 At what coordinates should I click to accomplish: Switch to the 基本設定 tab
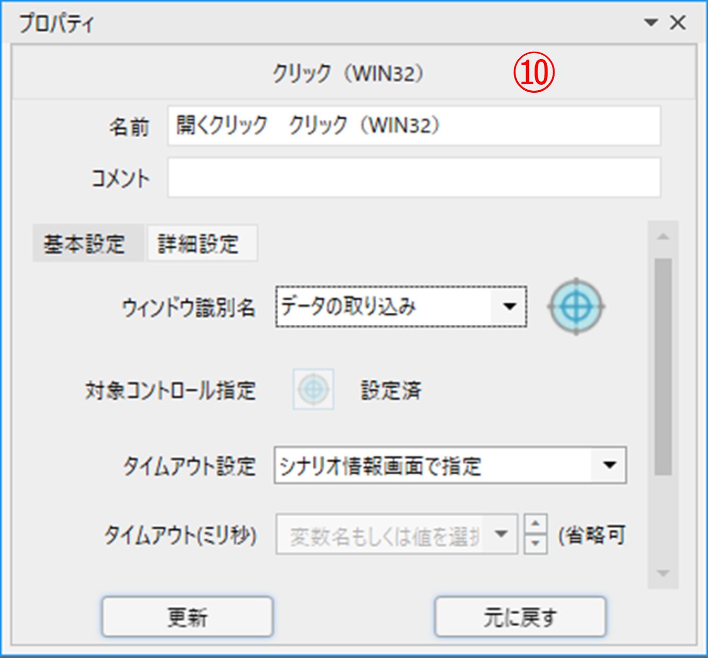coord(84,244)
